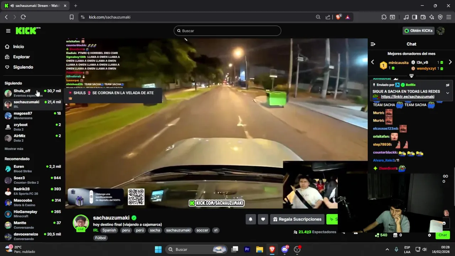This screenshot has width=455, height=256.
Task: Open the recommended HioGameplay channel
Action: tap(33, 214)
